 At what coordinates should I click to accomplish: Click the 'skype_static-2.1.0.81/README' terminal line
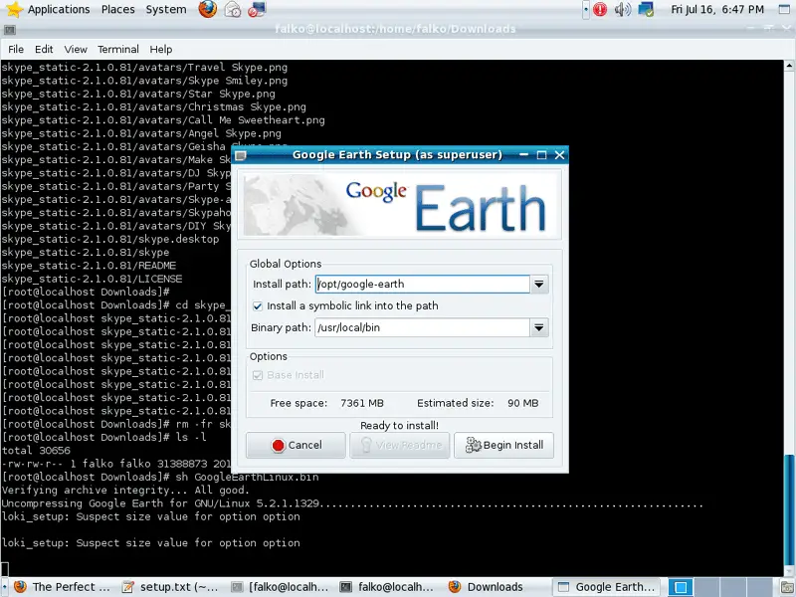(x=89, y=266)
